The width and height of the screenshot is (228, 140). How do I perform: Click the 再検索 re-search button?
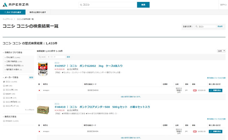click(220, 27)
